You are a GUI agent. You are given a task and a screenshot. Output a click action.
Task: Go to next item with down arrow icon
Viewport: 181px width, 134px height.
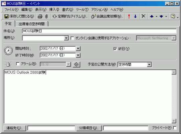[161, 16]
